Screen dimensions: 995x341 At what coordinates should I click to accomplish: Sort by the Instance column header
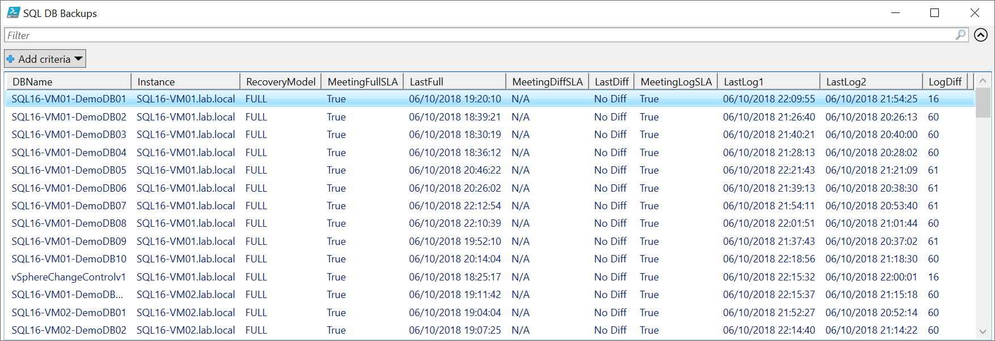point(185,81)
